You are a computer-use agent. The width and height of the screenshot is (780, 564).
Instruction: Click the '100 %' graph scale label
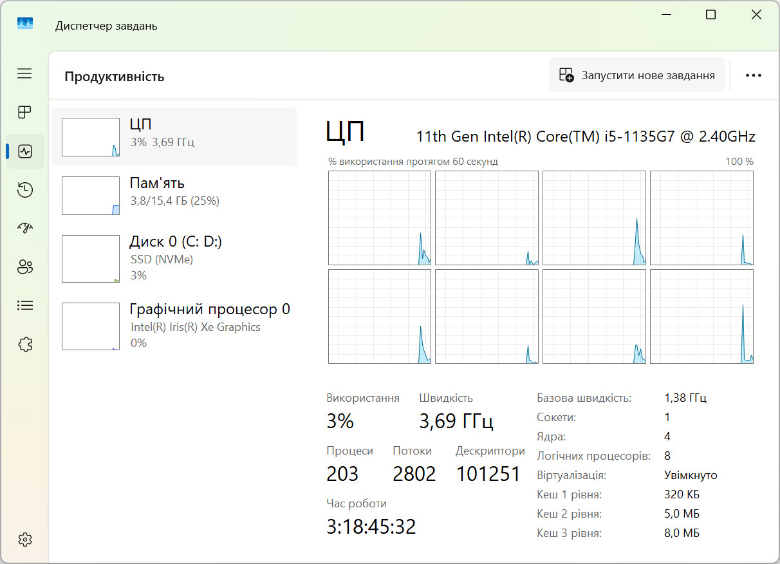pos(739,162)
